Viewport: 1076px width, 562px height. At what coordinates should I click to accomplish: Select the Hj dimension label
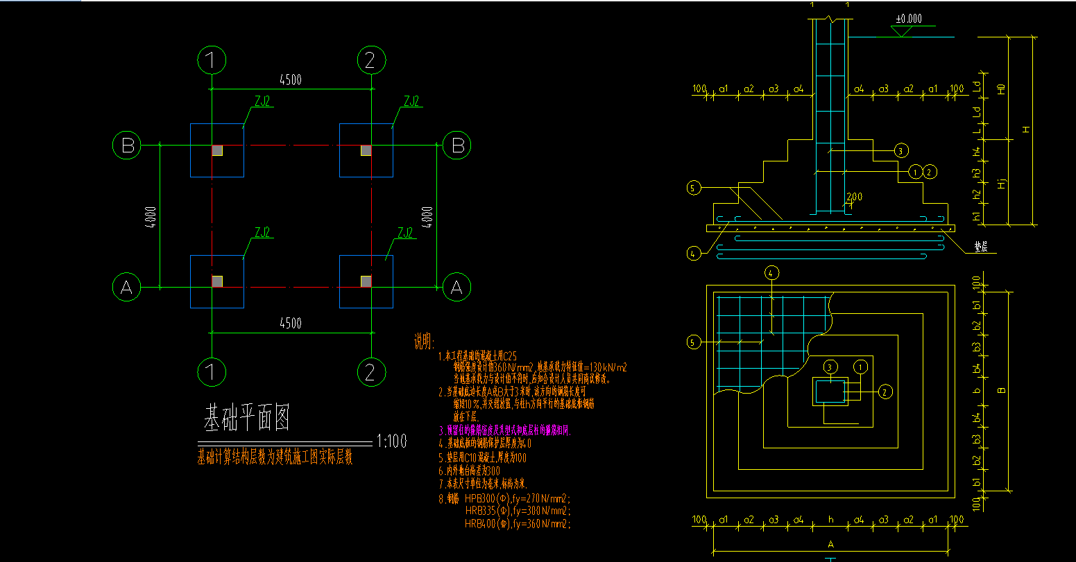click(x=1001, y=183)
